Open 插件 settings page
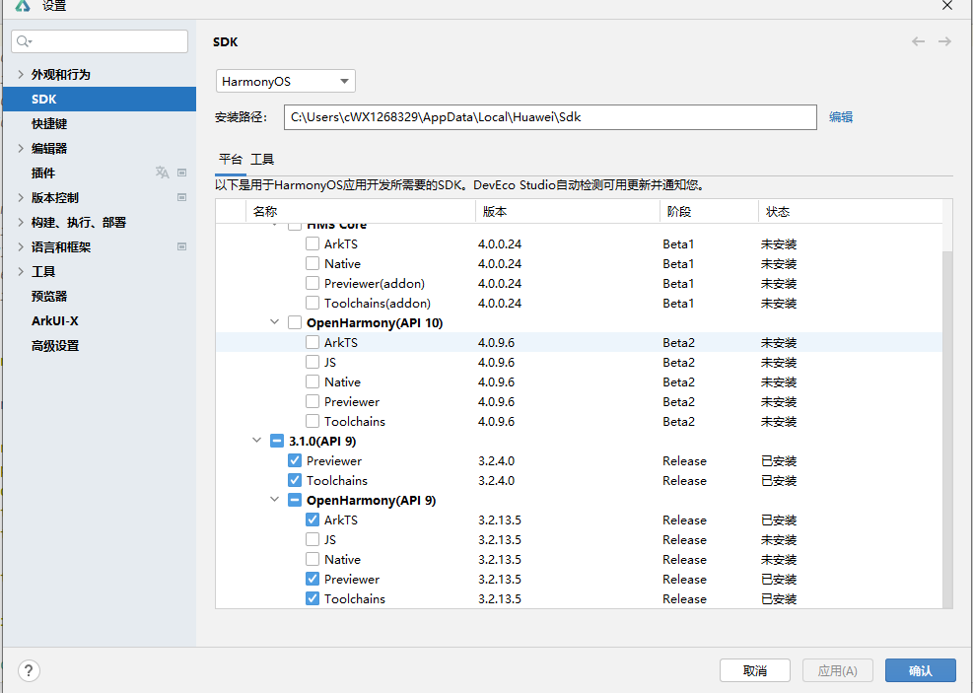Image resolution: width=973 pixels, height=693 pixels. [43, 173]
